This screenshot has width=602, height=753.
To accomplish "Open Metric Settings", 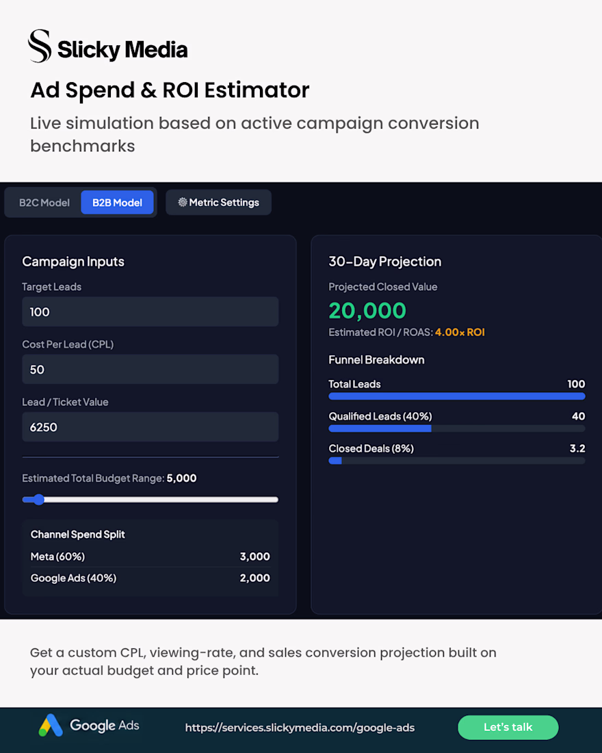I will [x=218, y=203].
